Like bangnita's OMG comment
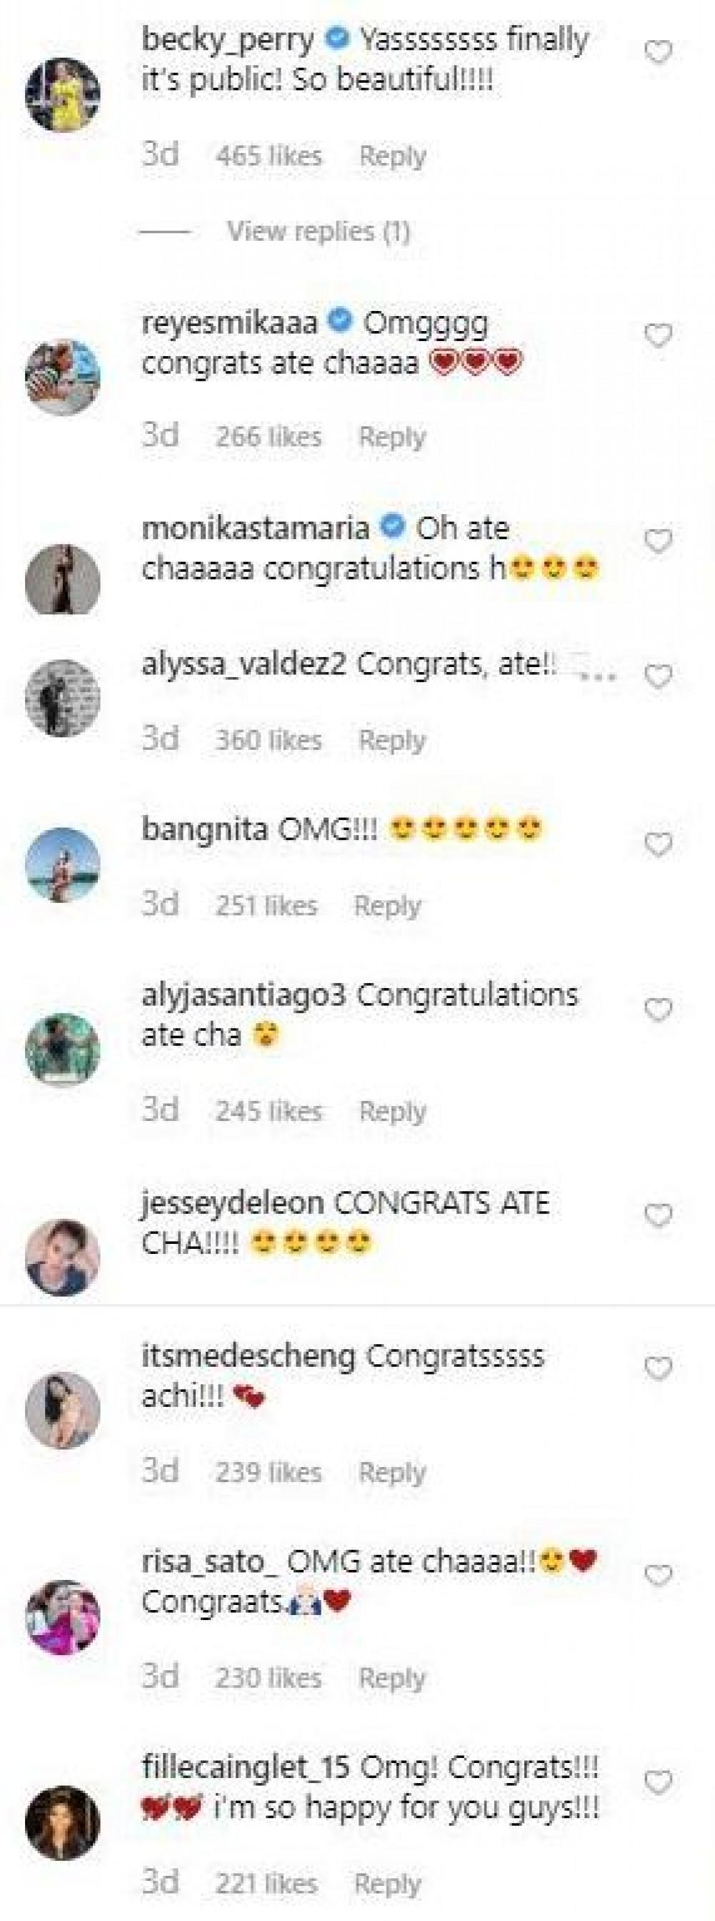The image size is (715, 1921). (658, 845)
